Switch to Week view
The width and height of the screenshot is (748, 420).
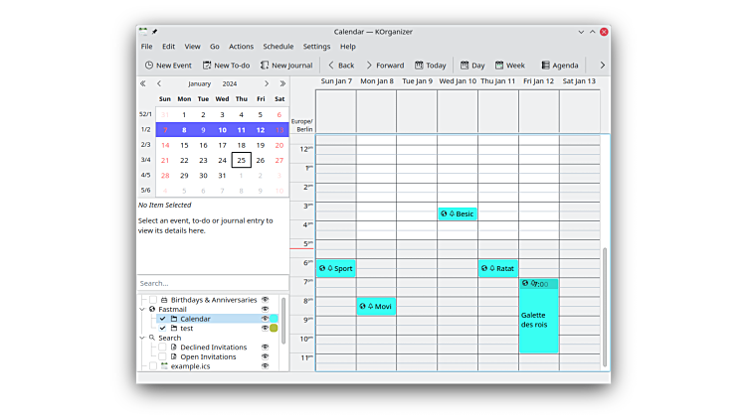pyautogui.click(x=508, y=66)
